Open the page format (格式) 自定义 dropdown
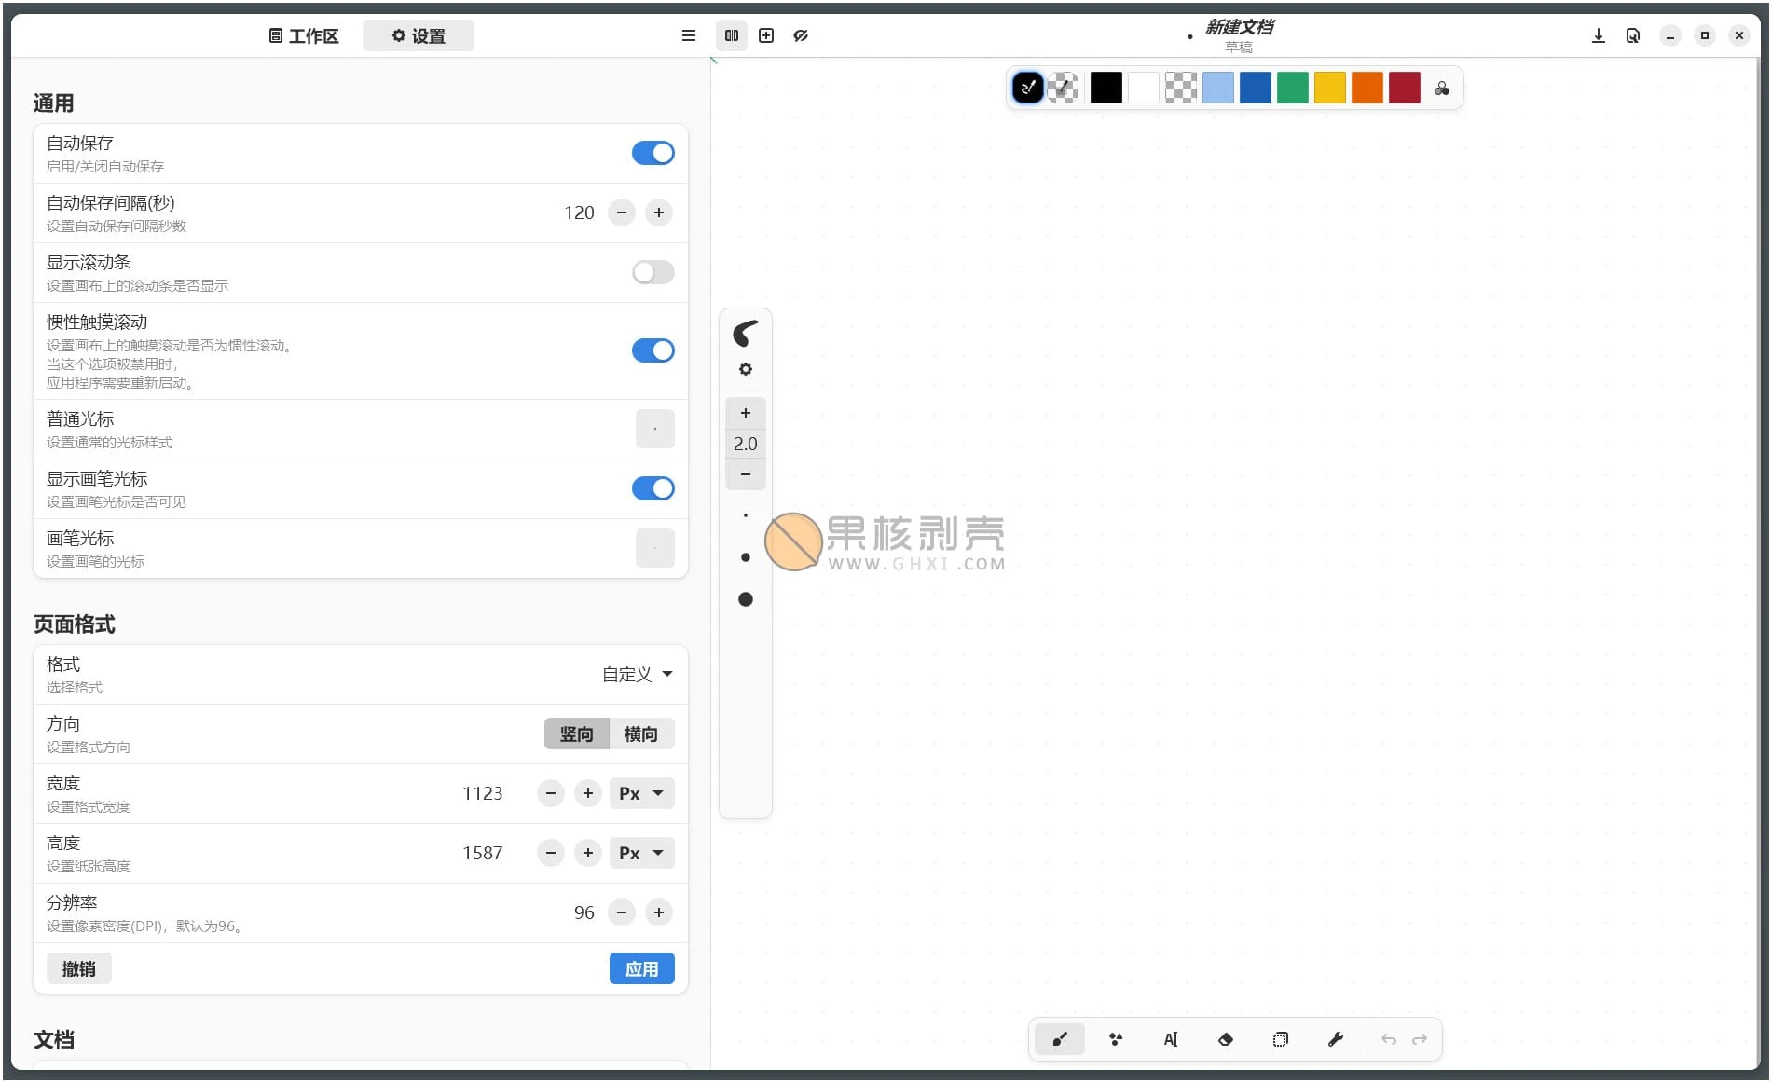Viewport: 1772px width, 1083px height. point(638,674)
